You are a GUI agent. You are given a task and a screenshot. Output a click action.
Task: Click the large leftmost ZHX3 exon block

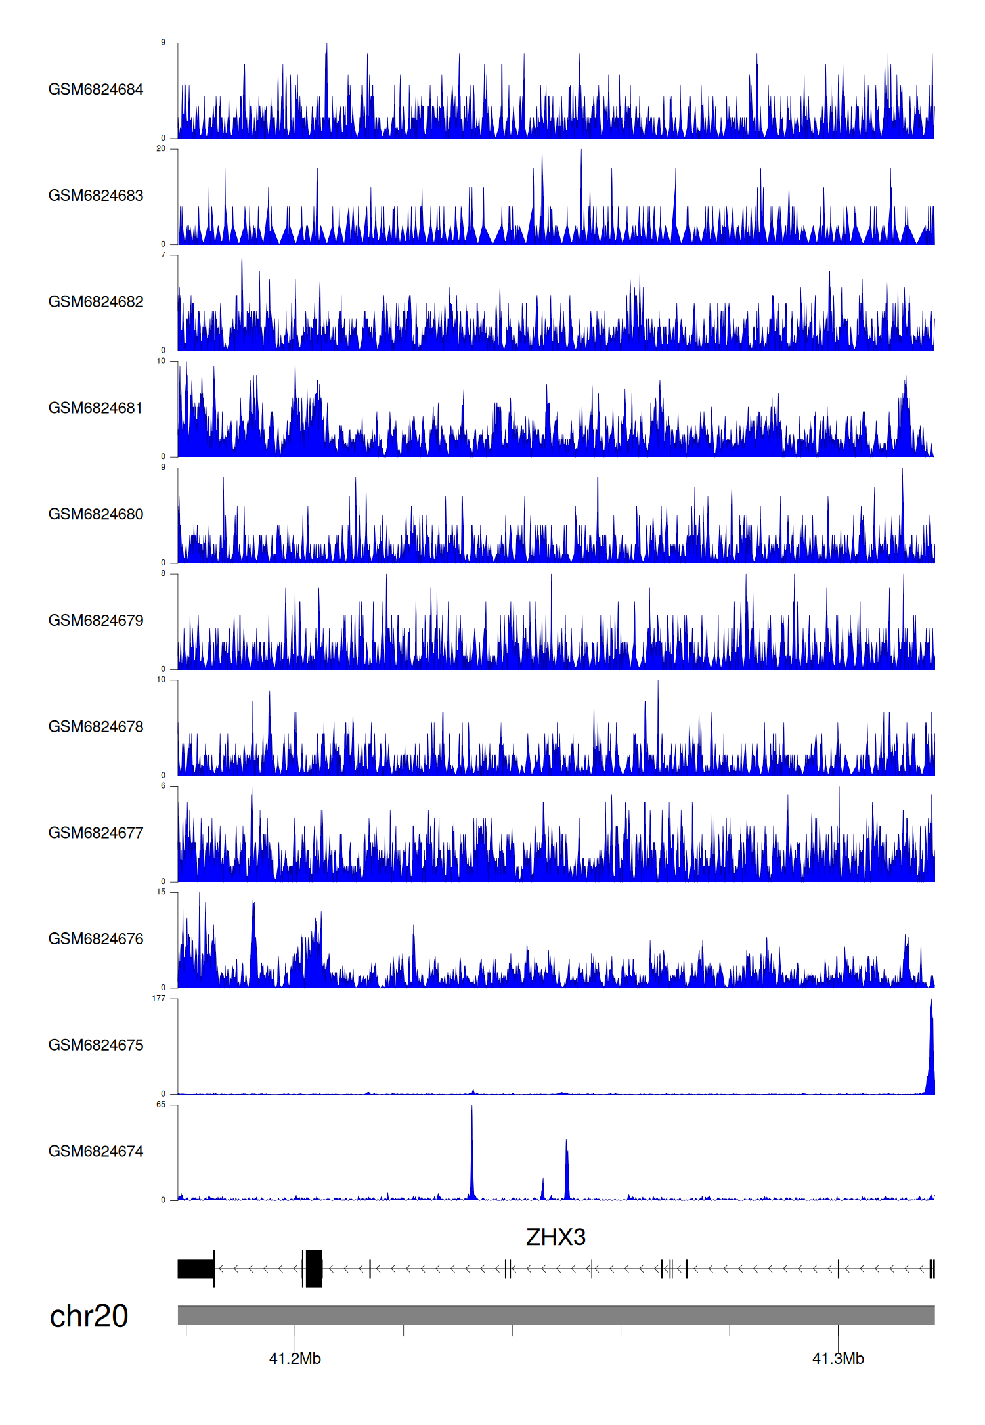tap(196, 1268)
